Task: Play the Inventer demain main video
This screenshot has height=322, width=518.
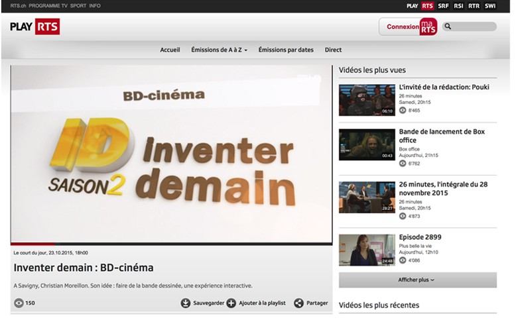Action: (x=171, y=154)
